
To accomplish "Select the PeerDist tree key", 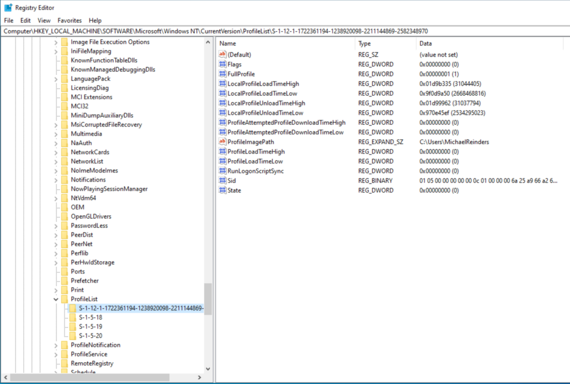I will [82, 235].
